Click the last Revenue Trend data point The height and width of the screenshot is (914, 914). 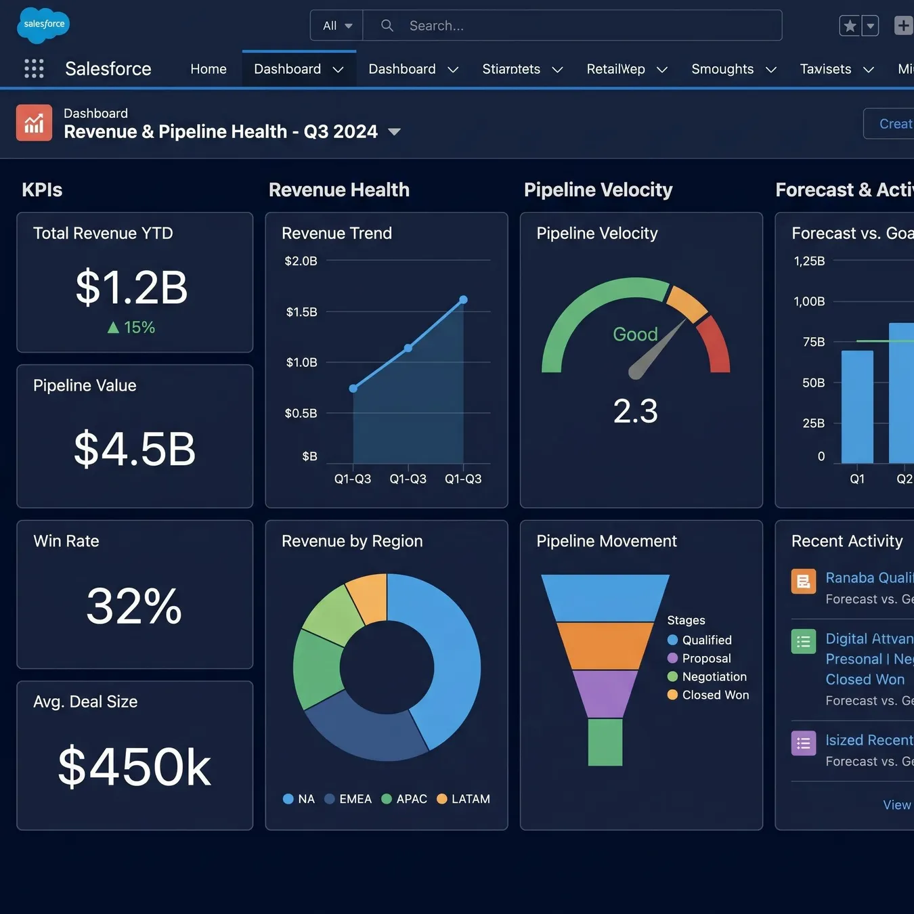tap(463, 299)
